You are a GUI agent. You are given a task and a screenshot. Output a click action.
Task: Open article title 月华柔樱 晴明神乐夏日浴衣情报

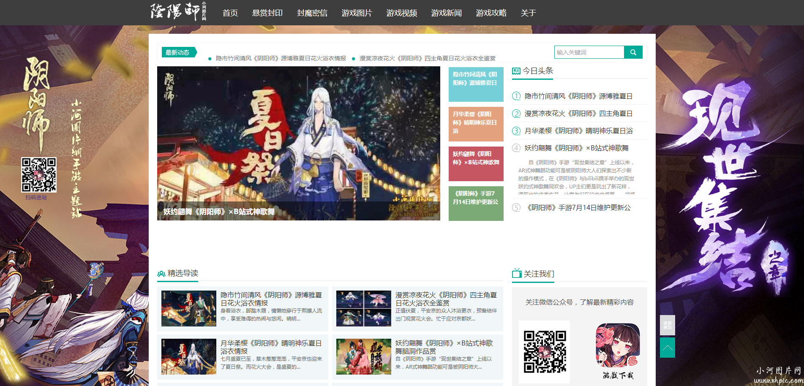(271, 347)
